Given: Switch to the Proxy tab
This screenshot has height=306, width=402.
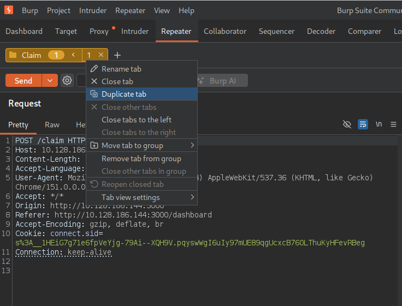Looking at the screenshot, I should coord(99,31).
